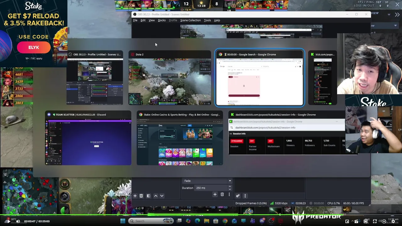Viewport: 402px width, 226px height.
Task: Open Microsoft Edge from the taskbar
Action: (x=197, y=221)
